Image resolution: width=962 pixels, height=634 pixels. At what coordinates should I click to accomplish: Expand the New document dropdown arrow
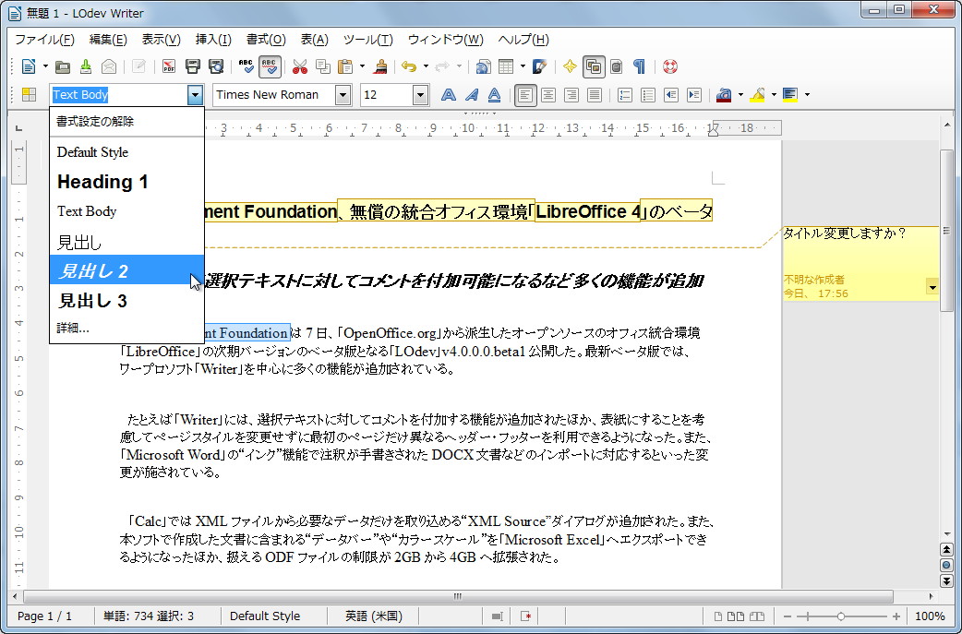pyautogui.click(x=45, y=66)
